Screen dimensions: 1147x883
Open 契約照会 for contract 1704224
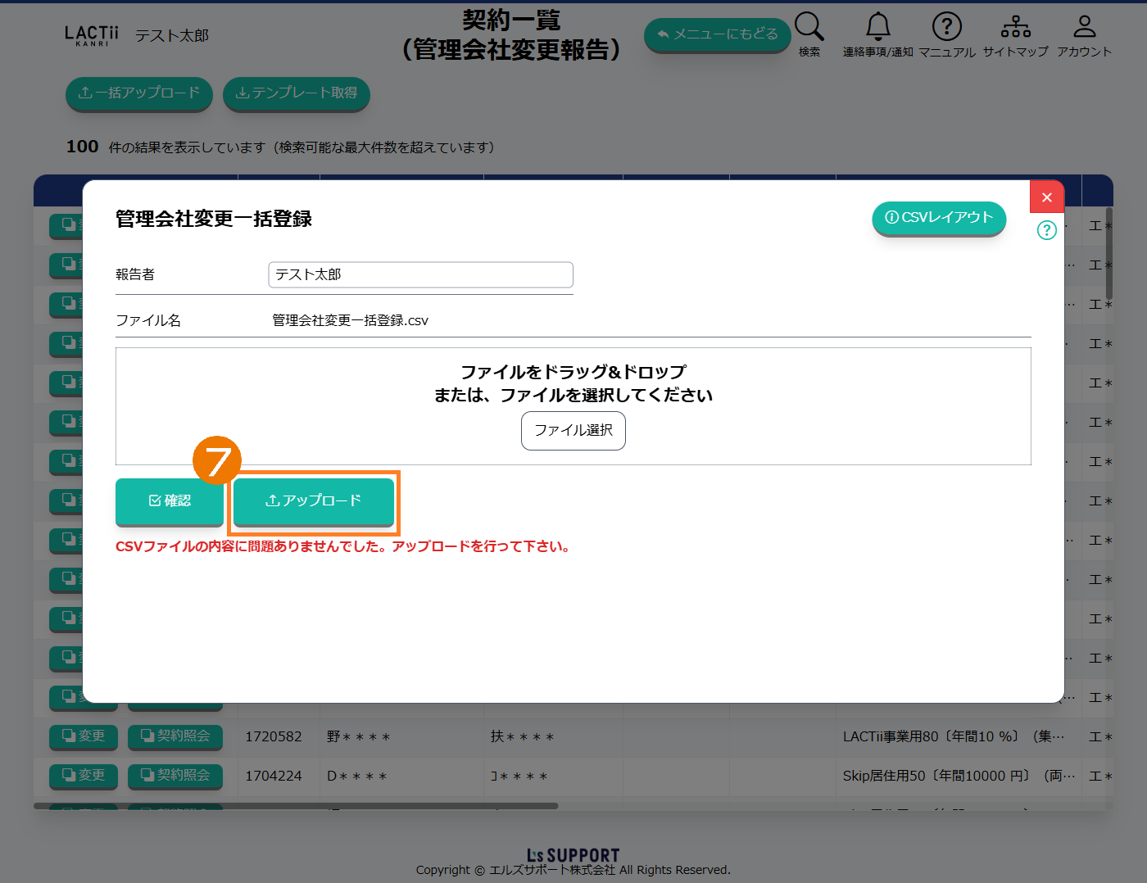click(175, 776)
